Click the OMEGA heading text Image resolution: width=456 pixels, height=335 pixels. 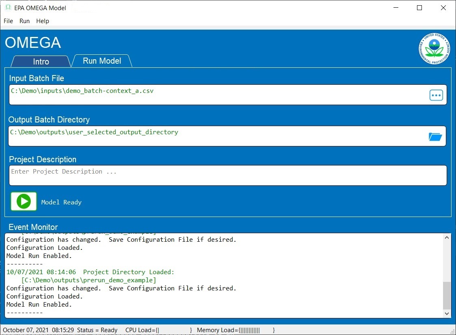point(33,43)
